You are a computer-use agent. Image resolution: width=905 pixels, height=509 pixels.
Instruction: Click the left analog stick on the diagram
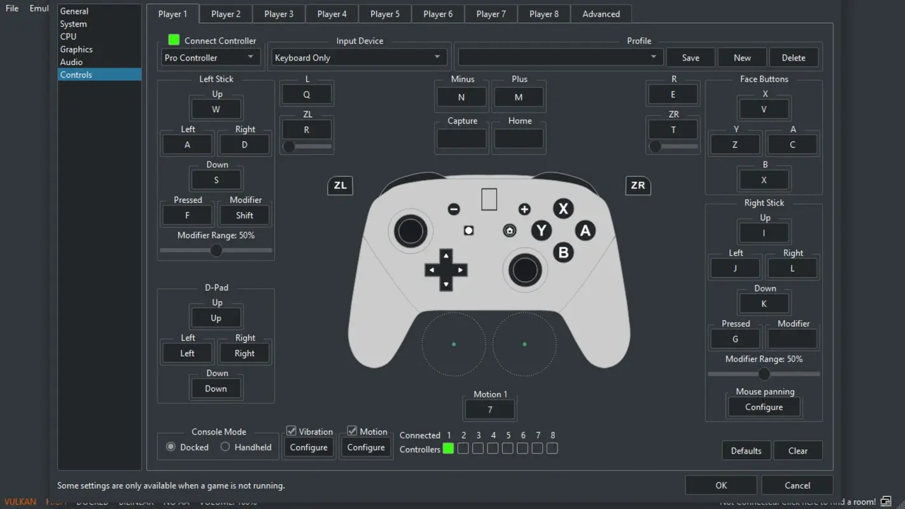pos(410,231)
